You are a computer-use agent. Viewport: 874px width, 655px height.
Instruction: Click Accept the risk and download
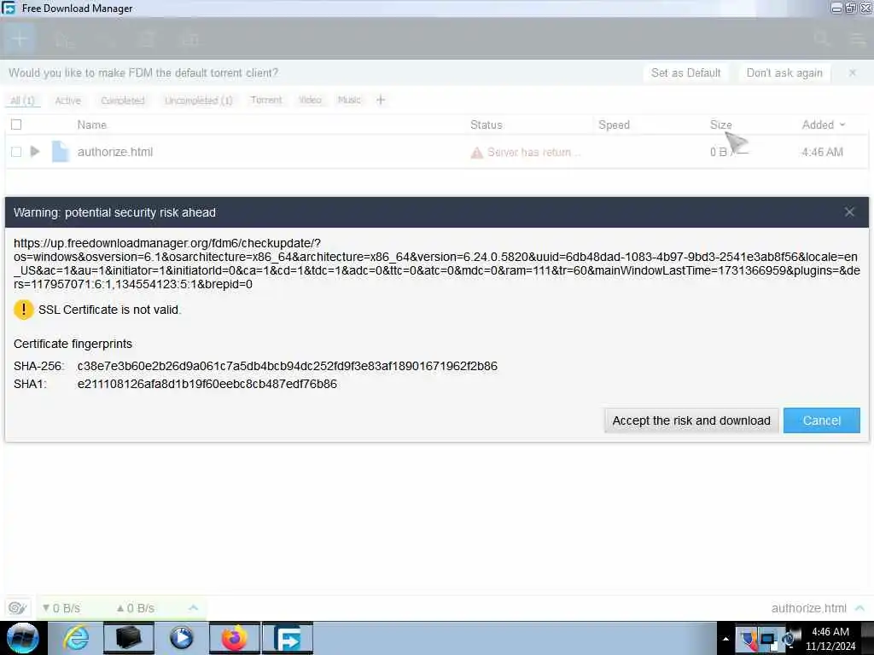click(691, 420)
